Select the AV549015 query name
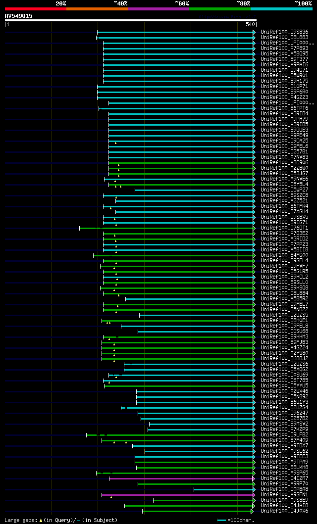Viewport: 317px width, 524px height. [19, 16]
